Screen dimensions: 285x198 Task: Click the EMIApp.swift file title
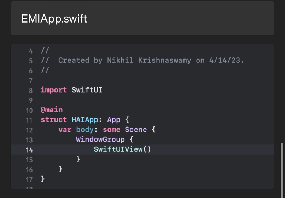coord(54,19)
